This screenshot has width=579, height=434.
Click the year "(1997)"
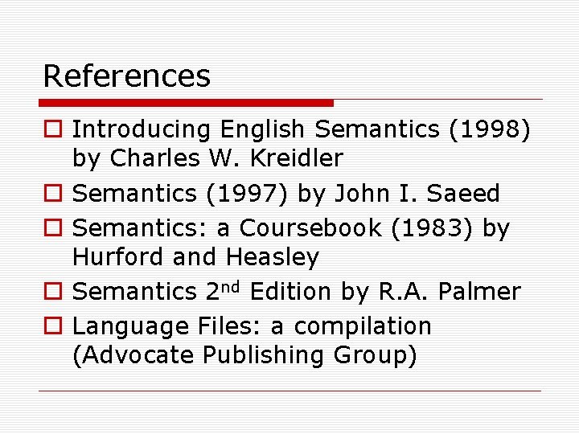(262, 194)
